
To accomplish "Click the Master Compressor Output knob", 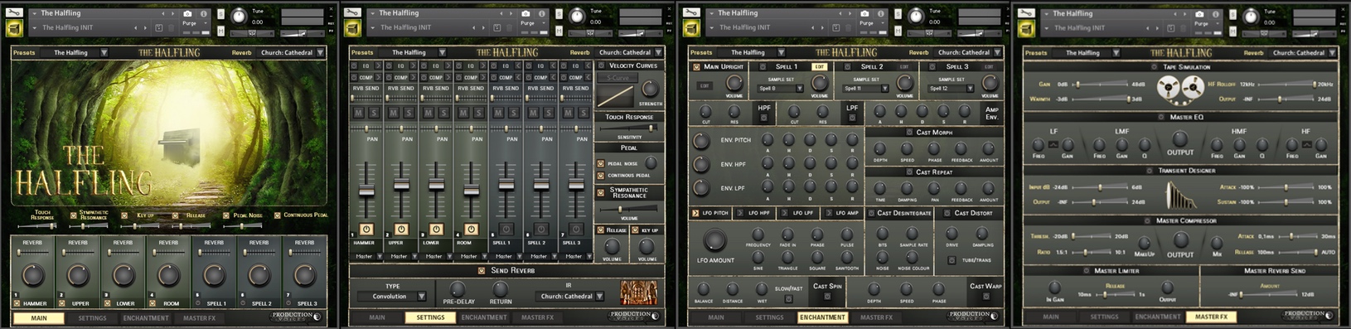I will pos(1180,240).
